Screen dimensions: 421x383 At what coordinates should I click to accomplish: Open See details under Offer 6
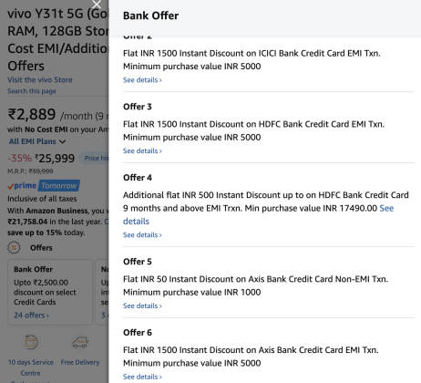[142, 377]
